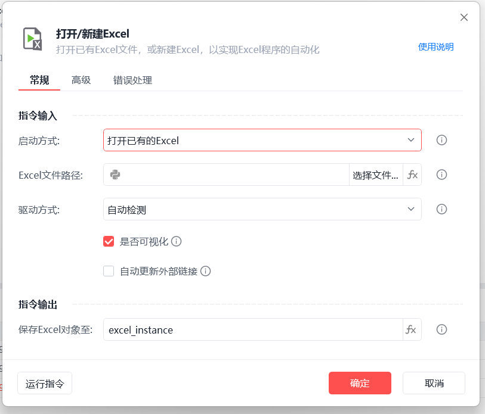Screen dimensions: 485x414
Task: Open the 驱动方式 dropdown
Action: click(262, 209)
